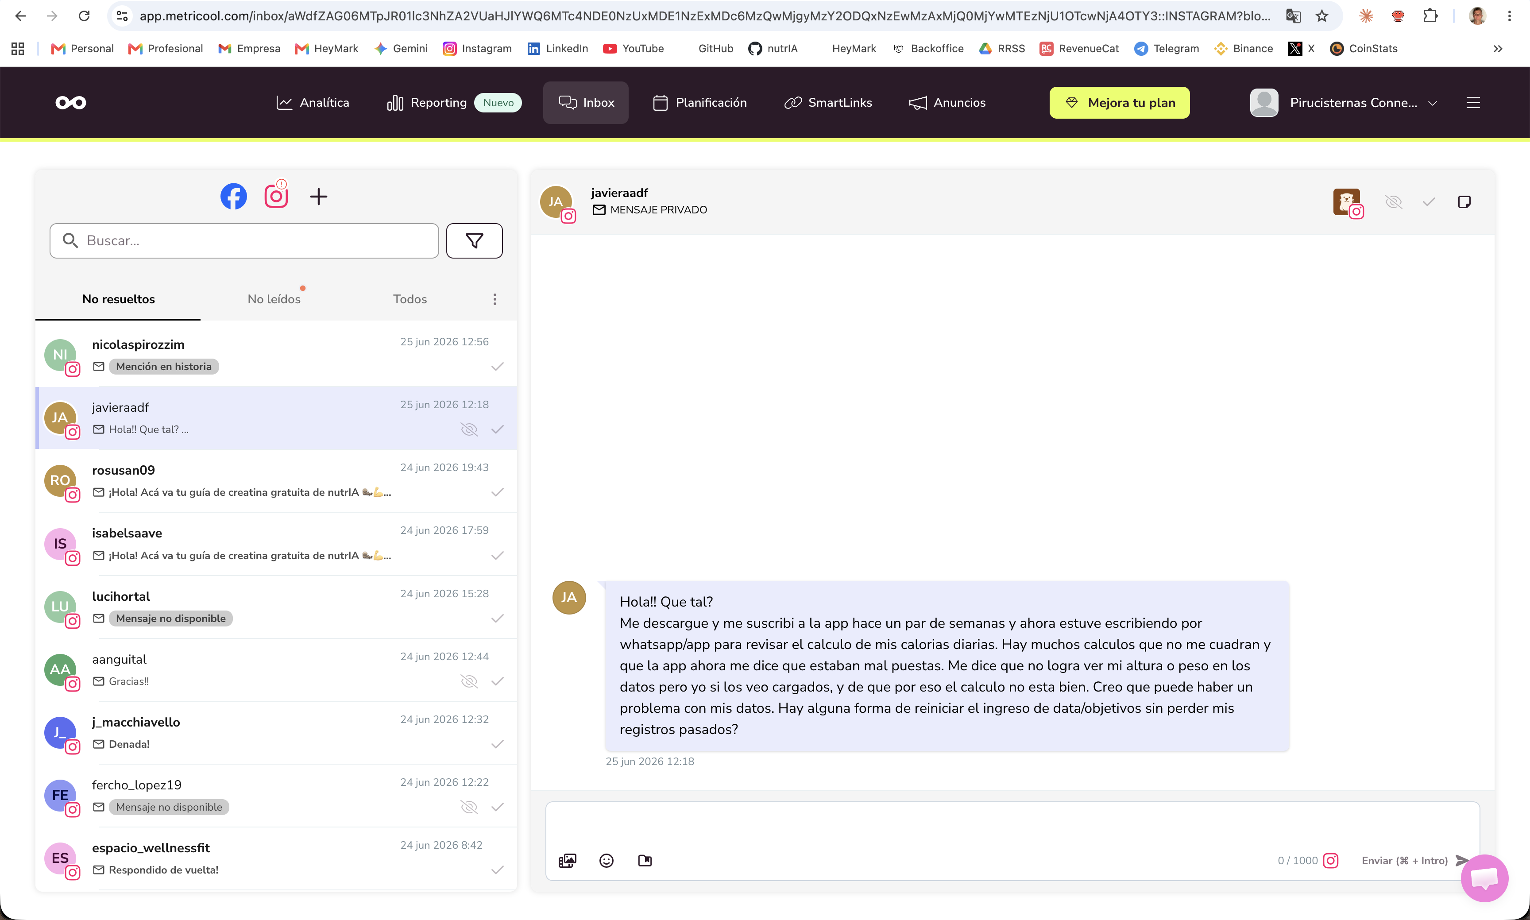Switch to the No leídos tab

(x=274, y=299)
